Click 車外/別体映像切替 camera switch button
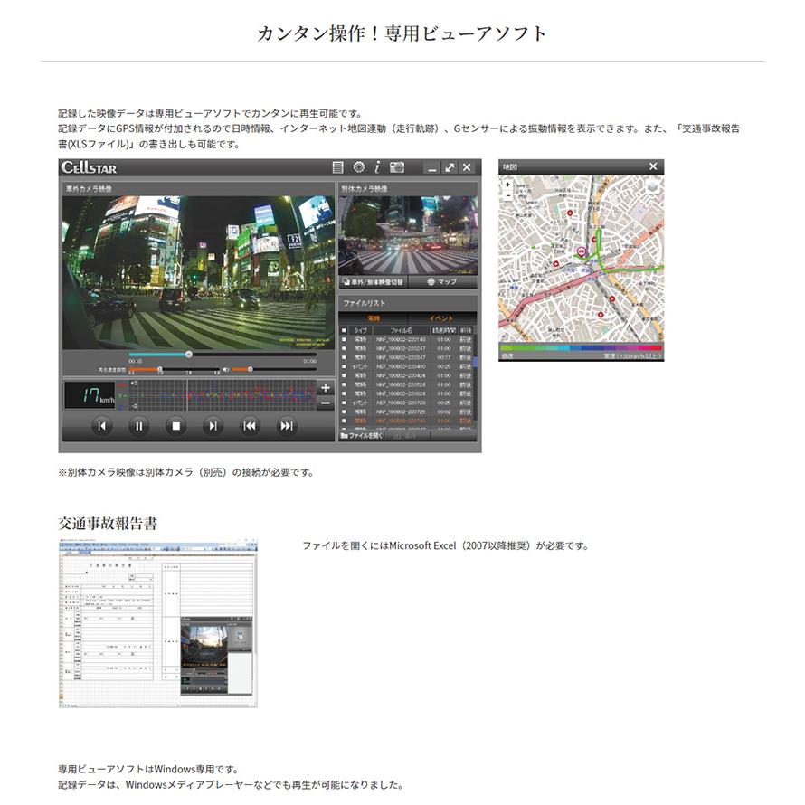 point(374,282)
